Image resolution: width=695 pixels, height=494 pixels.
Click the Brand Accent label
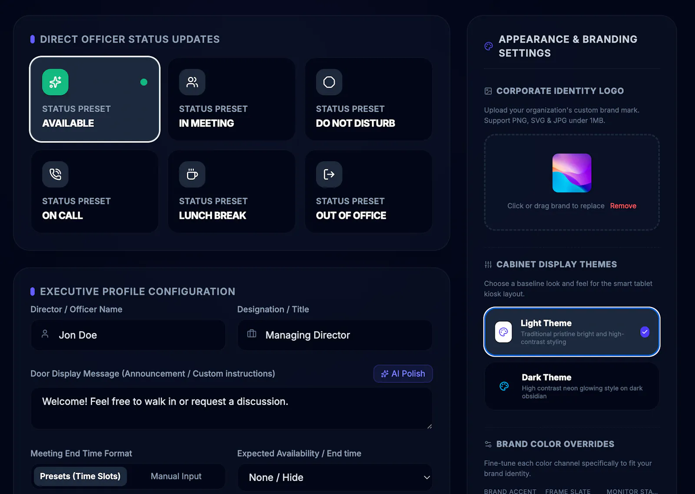[510, 491]
